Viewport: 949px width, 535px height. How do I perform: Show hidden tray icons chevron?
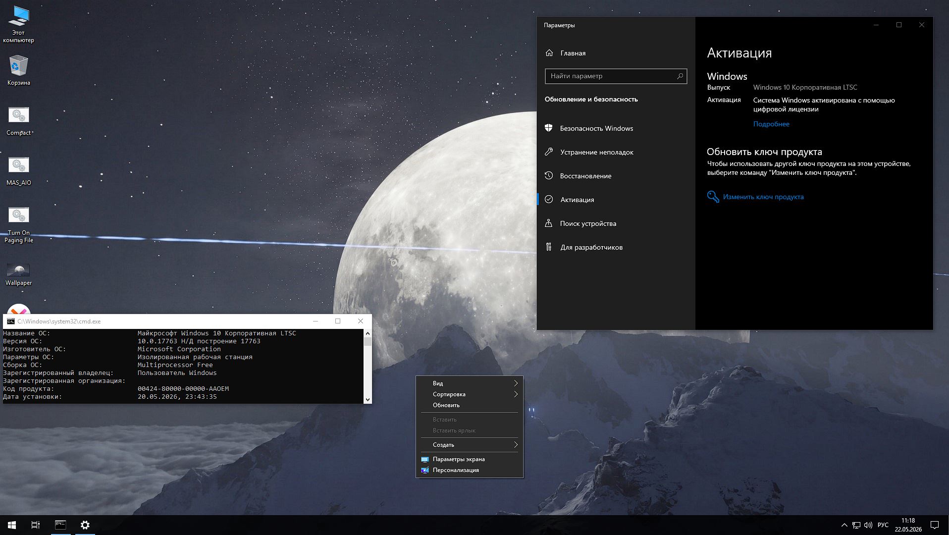[844, 525]
